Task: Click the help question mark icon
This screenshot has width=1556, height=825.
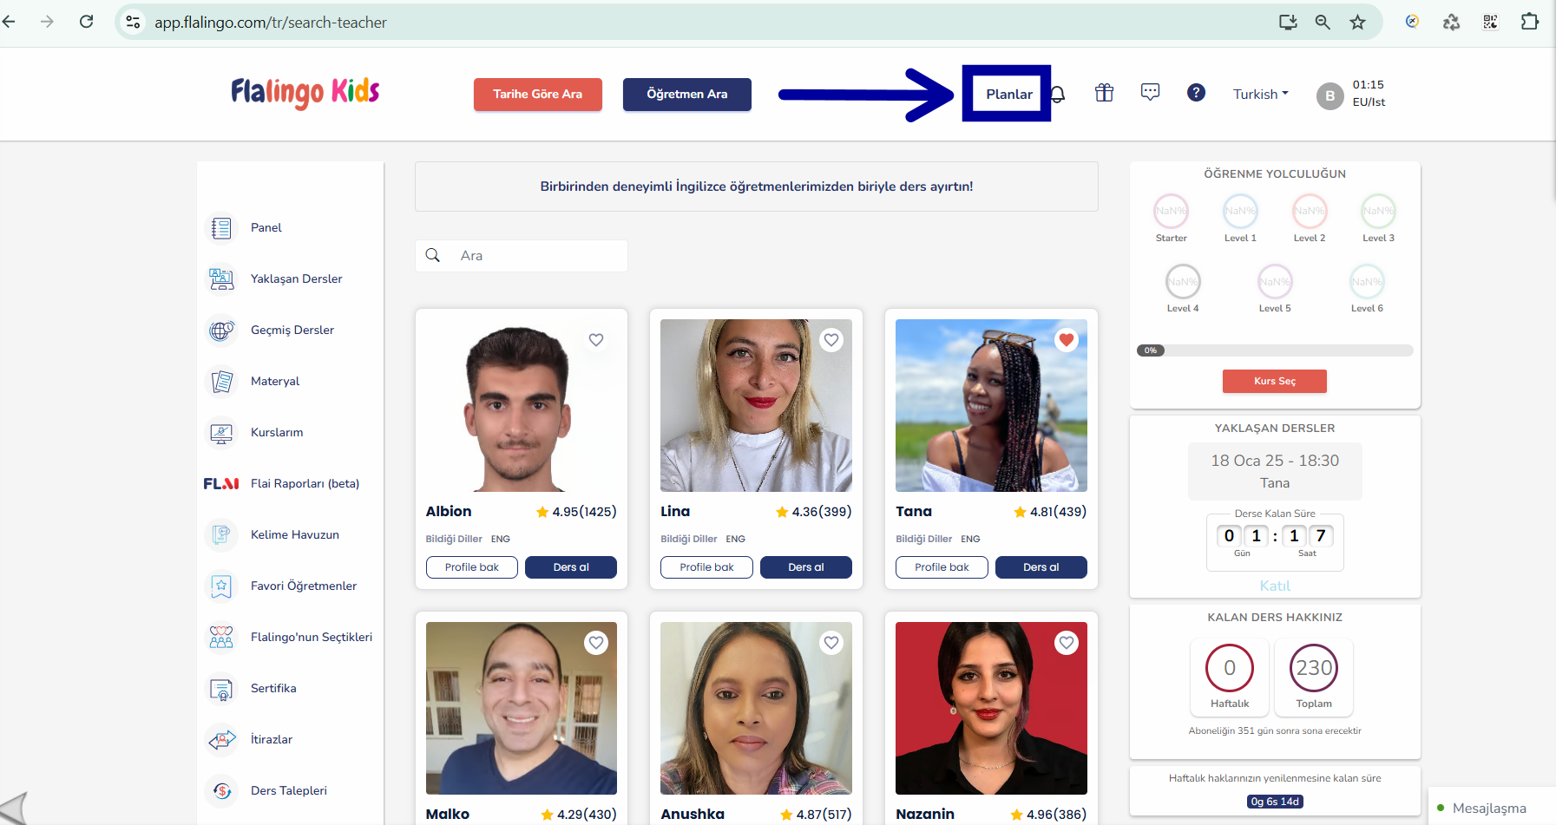Action: (x=1196, y=92)
